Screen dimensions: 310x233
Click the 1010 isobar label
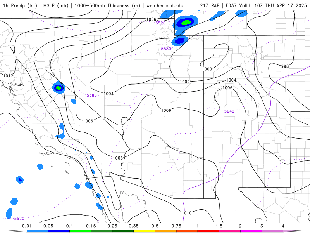187,213
